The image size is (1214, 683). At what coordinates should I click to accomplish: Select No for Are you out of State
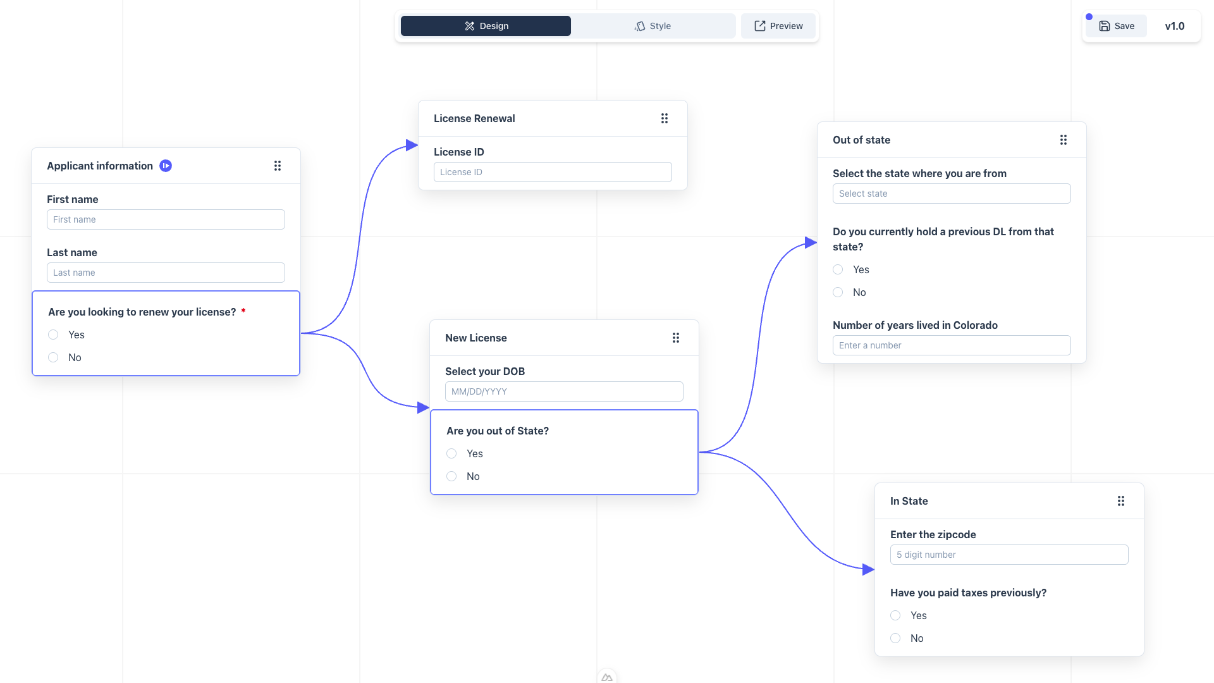(x=451, y=476)
